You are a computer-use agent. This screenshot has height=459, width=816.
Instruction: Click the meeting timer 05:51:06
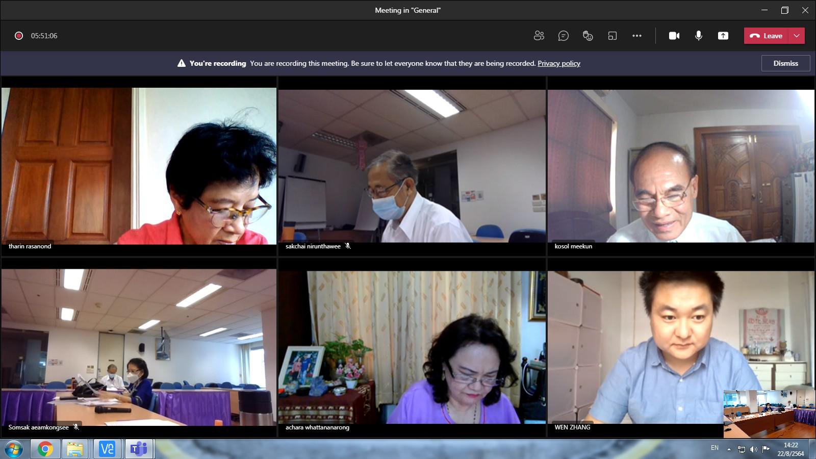(x=44, y=36)
